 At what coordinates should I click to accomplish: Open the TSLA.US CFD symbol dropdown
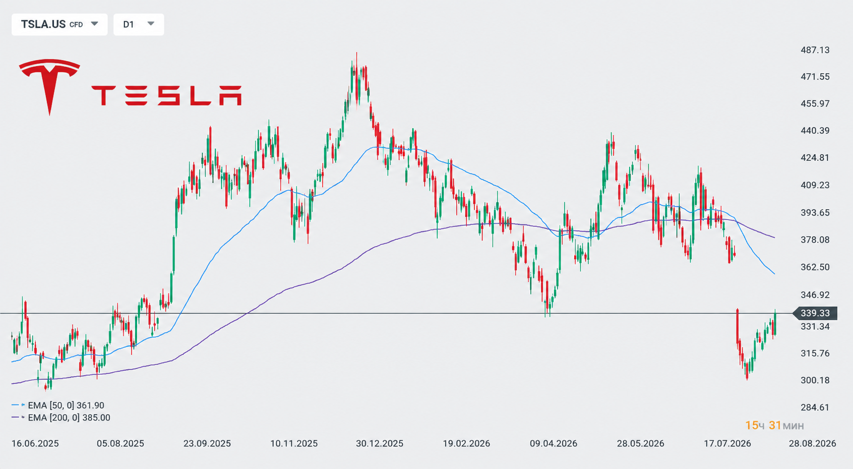(x=59, y=24)
